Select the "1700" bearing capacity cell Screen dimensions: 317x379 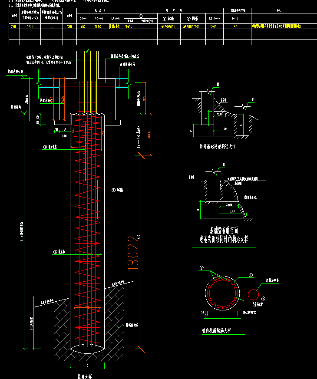(30, 26)
